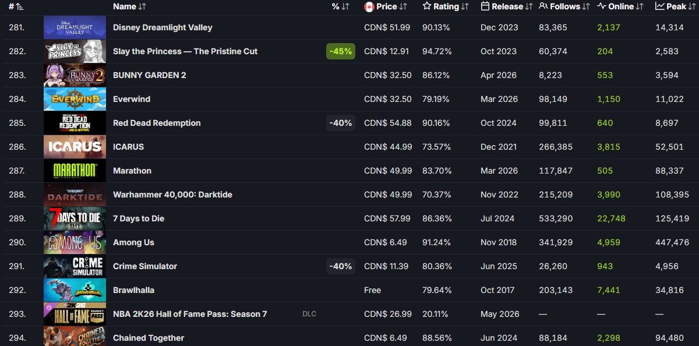Open the Brawlhalla game thumbnail
The image size is (699, 346).
[x=75, y=290]
